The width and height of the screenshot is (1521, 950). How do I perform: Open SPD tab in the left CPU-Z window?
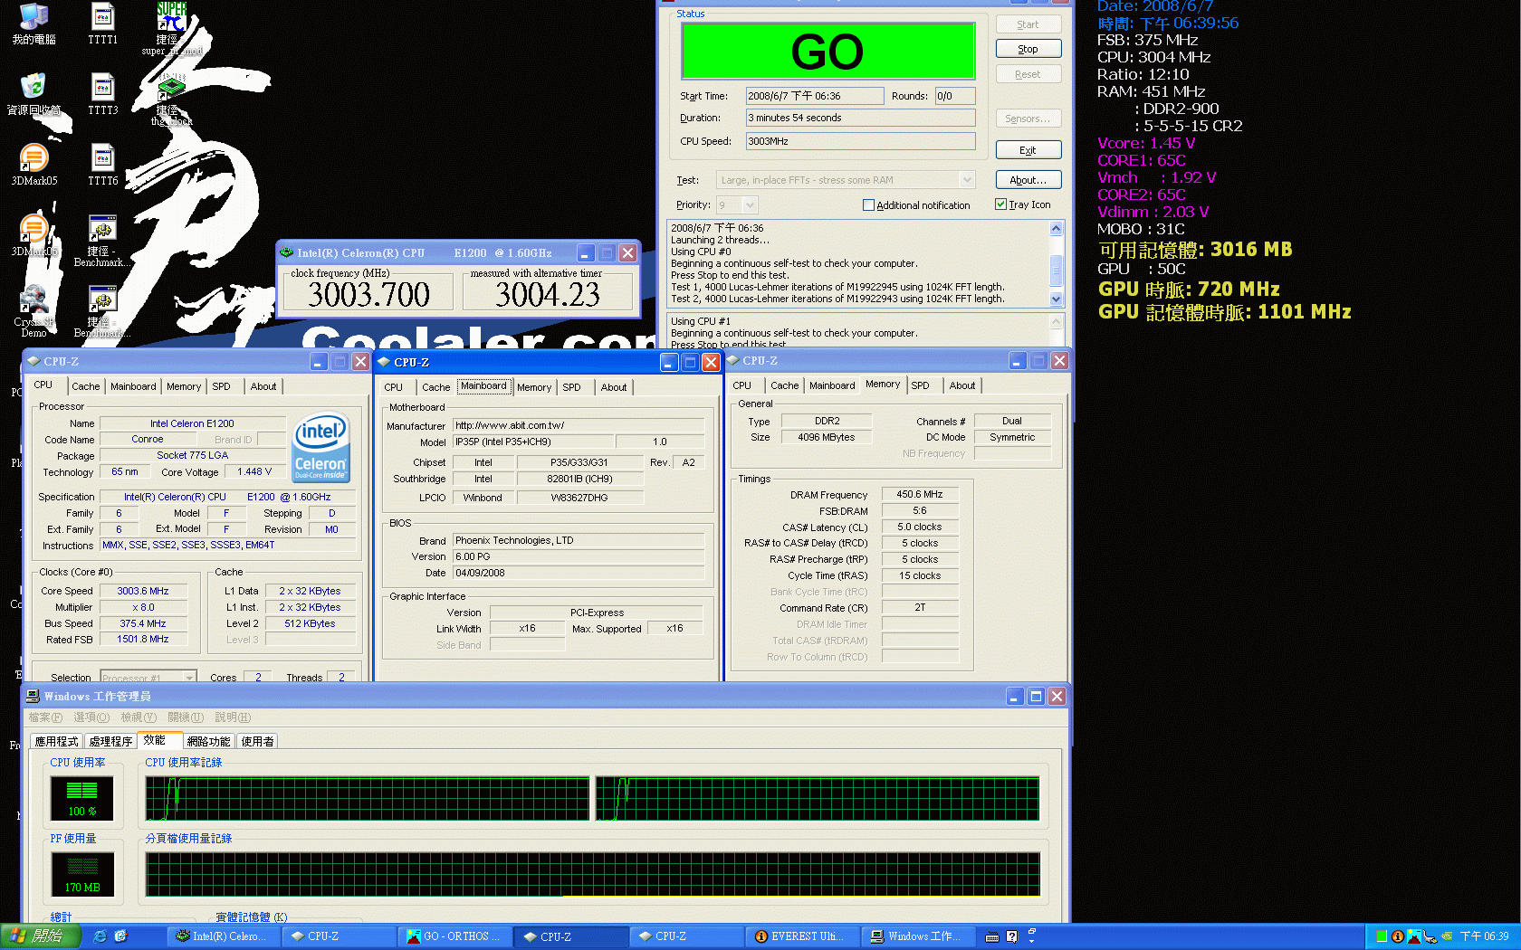point(222,386)
